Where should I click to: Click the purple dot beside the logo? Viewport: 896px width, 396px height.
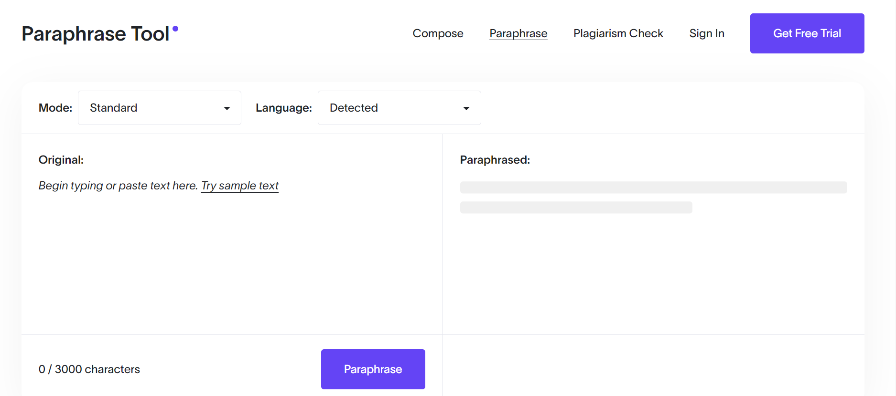pos(175,29)
